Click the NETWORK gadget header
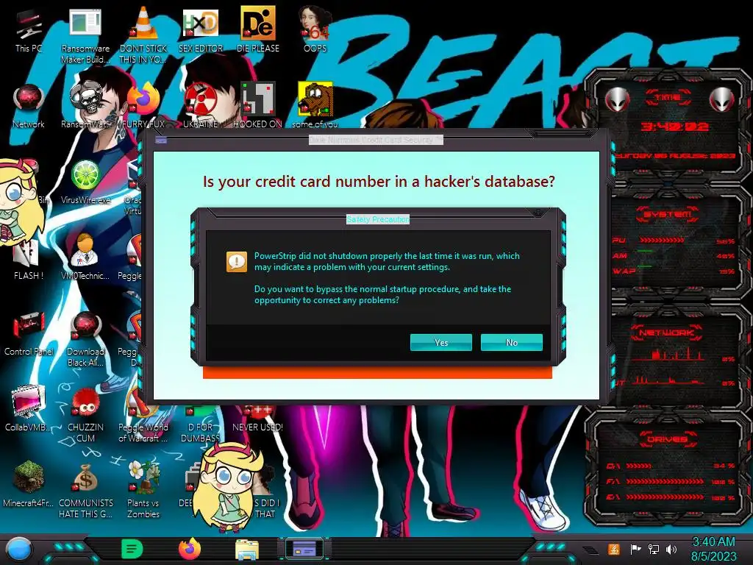Viewport: 753px width, 565px height. coord(666,332)
